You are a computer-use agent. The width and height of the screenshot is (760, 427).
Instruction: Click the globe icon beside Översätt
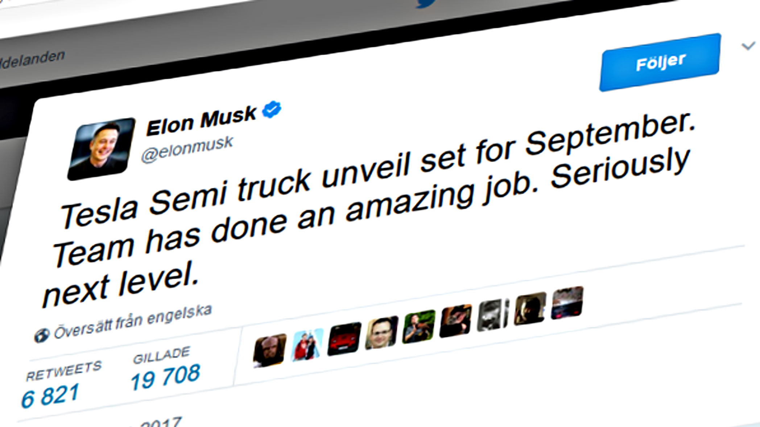(x=42, y=335)
